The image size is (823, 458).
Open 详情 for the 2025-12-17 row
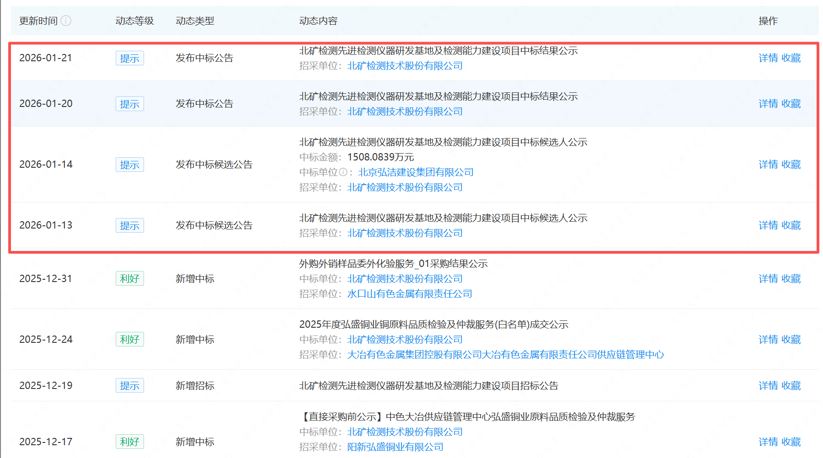pyautogui.click(x=768, y=442)
